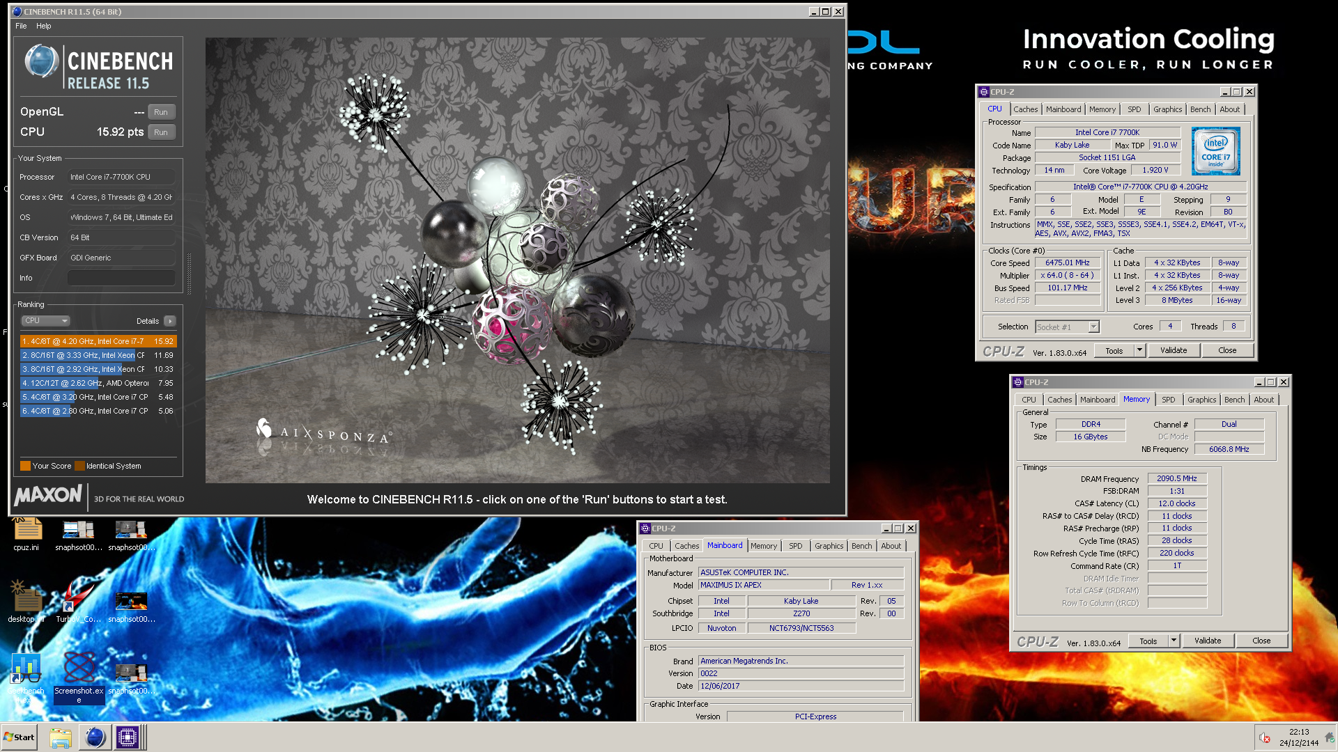This screenshot has height=752, width=1338.
Task: Open About tab in mainboard CPU-Z window
Action: pyautogui.click(x=891, y=546)
